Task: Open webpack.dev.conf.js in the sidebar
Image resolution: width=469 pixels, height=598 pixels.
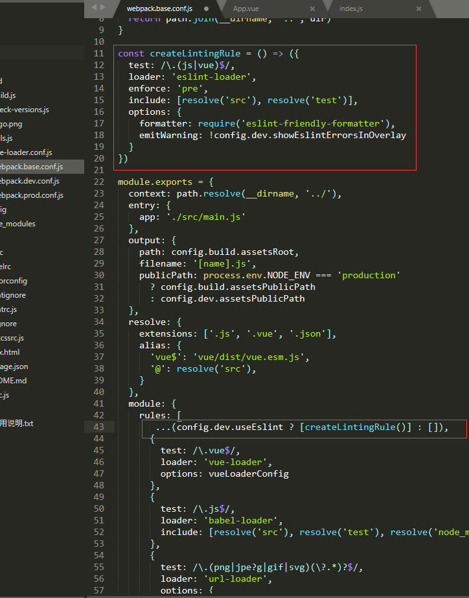Action: [x=30, y=181]
